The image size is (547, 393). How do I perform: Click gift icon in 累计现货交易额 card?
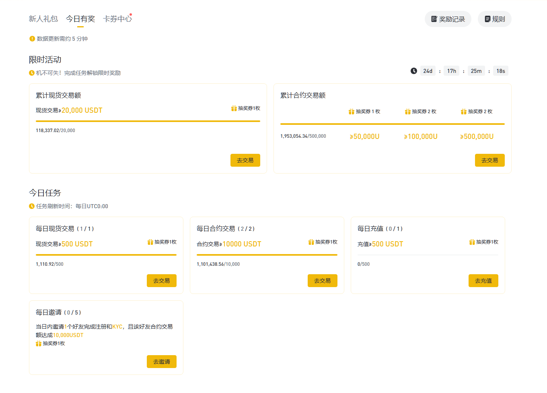coord(234,108)
